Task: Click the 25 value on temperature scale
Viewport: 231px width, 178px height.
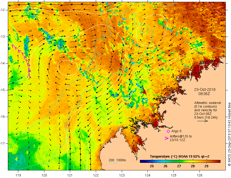Action: 152,166
